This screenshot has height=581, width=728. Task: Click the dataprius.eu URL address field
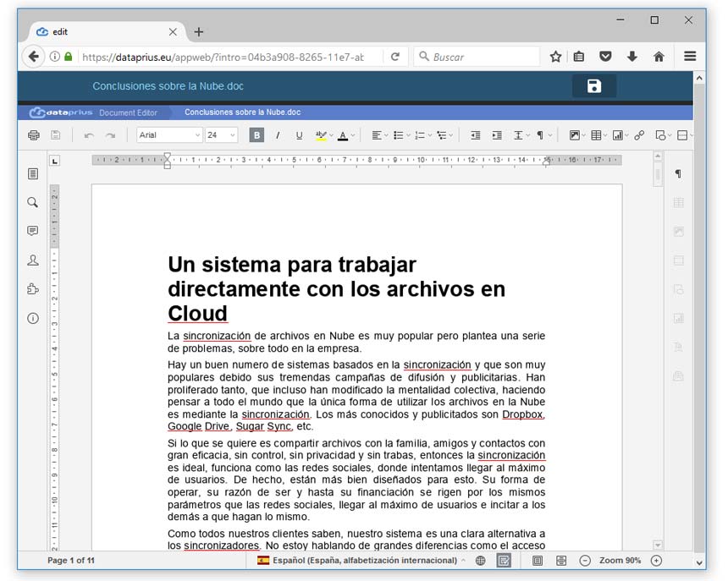[x=223, y=57]
